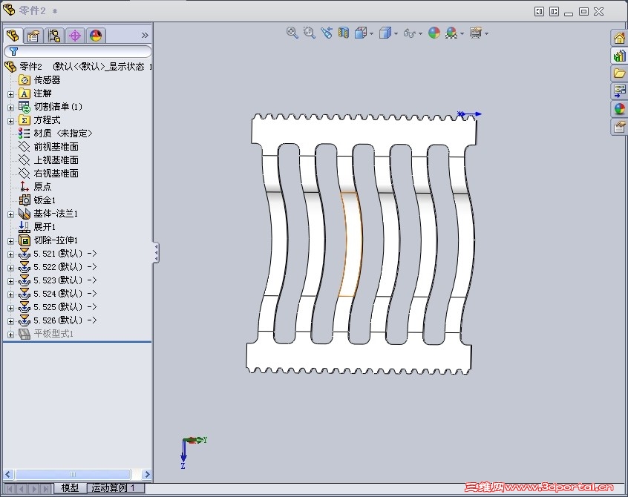Screen dimensions: 628x497
Task: Select the 5.522 (默认) feature
Action: tap(65, 267)
